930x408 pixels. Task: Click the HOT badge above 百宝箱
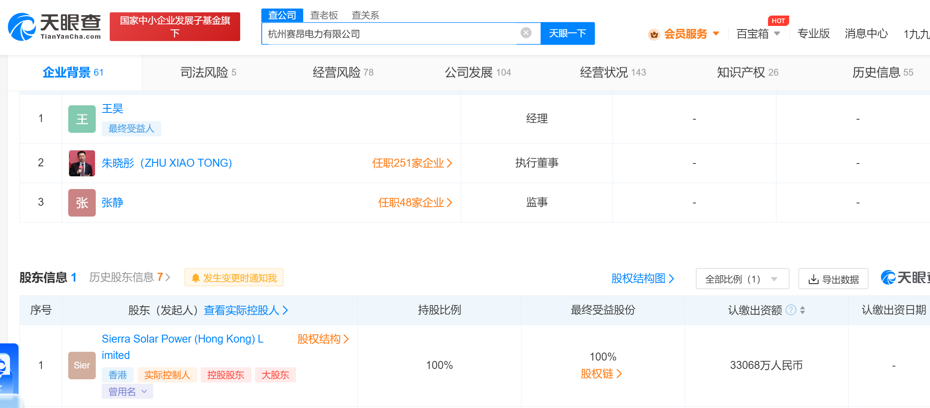(778, 21)
